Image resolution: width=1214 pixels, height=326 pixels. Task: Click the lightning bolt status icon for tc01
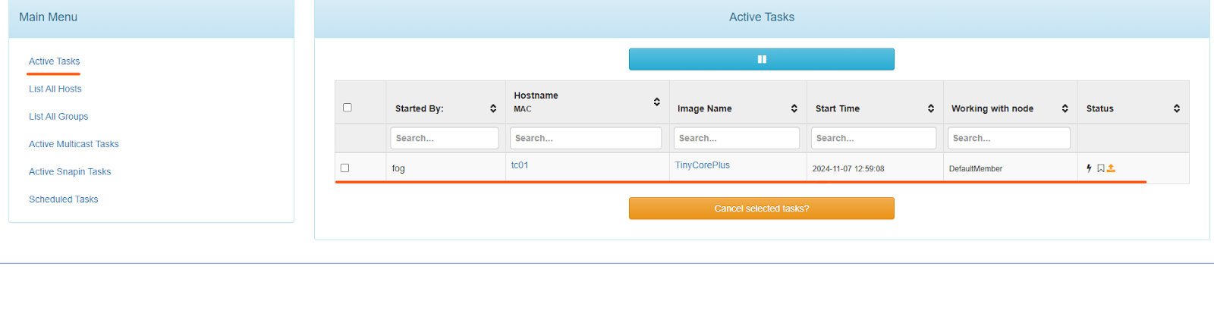[x=1089, y=168]
